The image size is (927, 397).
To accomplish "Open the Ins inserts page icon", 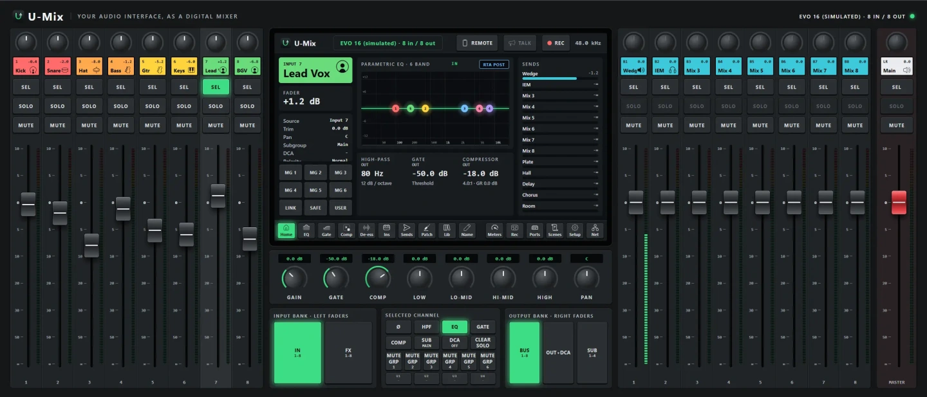I will coord(386,230).
